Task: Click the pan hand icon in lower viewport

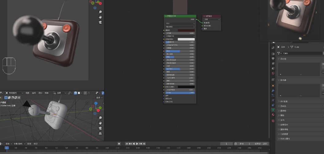Action: coord(100,123)
